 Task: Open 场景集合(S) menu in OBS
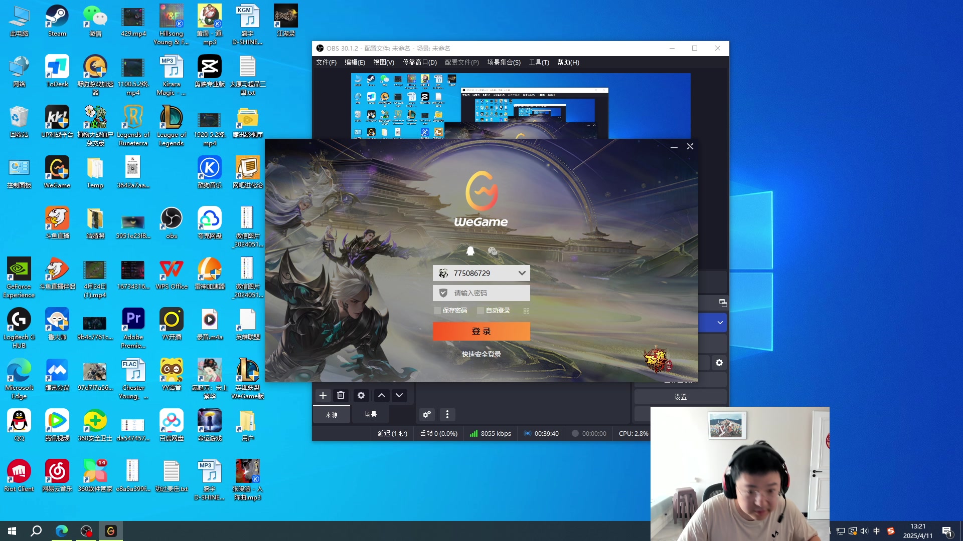point(504,62)
